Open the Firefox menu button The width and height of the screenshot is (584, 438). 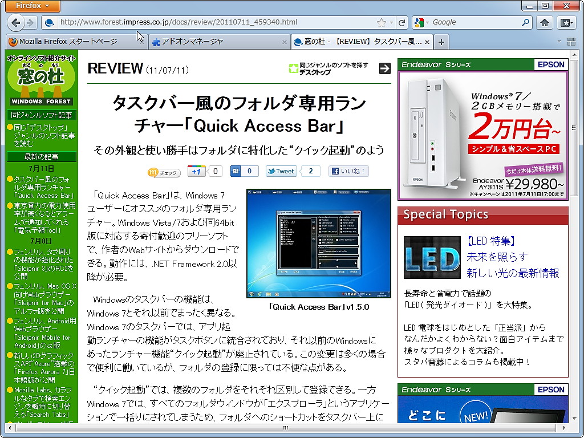tap(33, 6)
